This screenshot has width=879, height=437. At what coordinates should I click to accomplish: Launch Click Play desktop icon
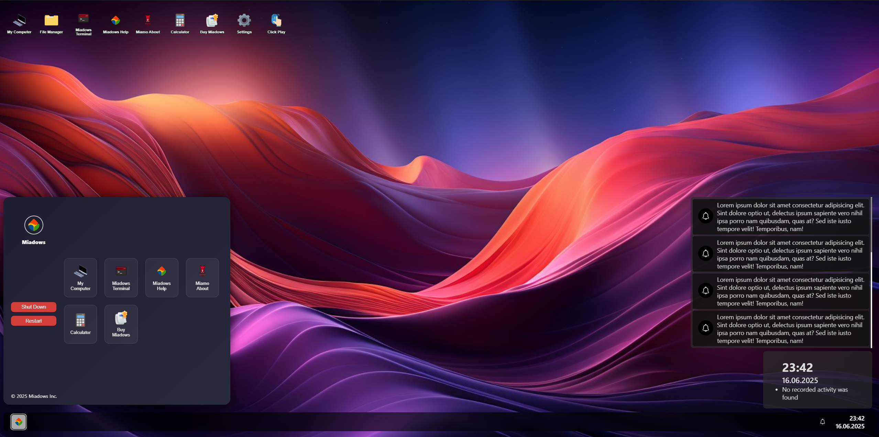coord(276,23)
